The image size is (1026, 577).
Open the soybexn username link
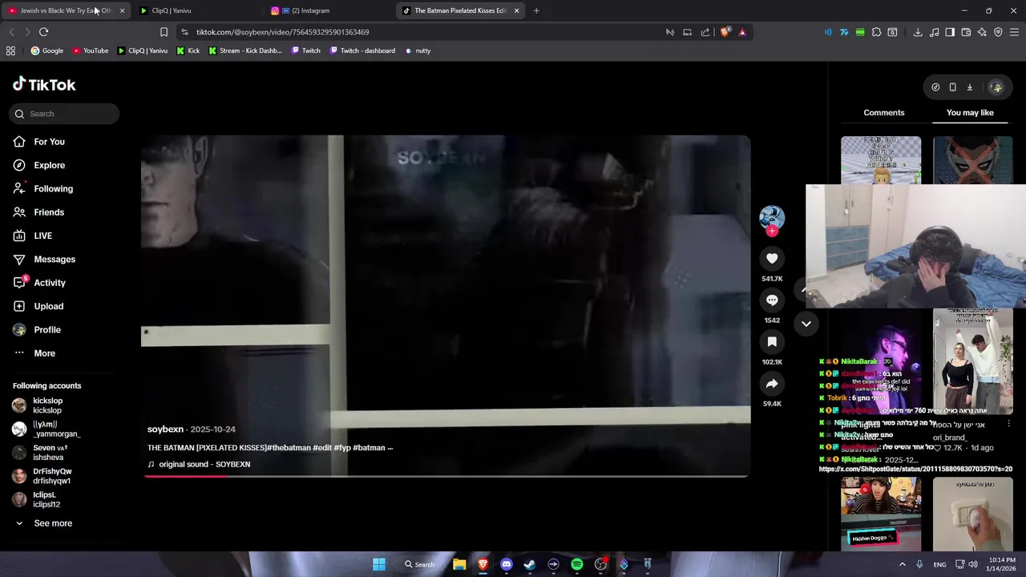165,430
